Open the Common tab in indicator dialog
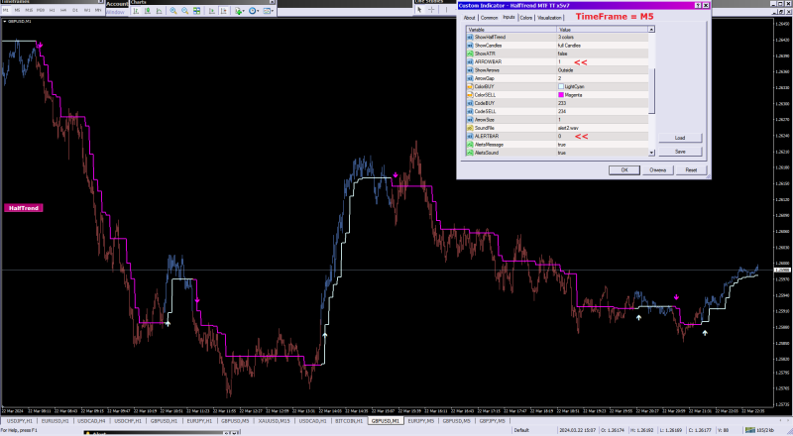The width and height of the screenshot is (793, 436). tap(489, 18)
